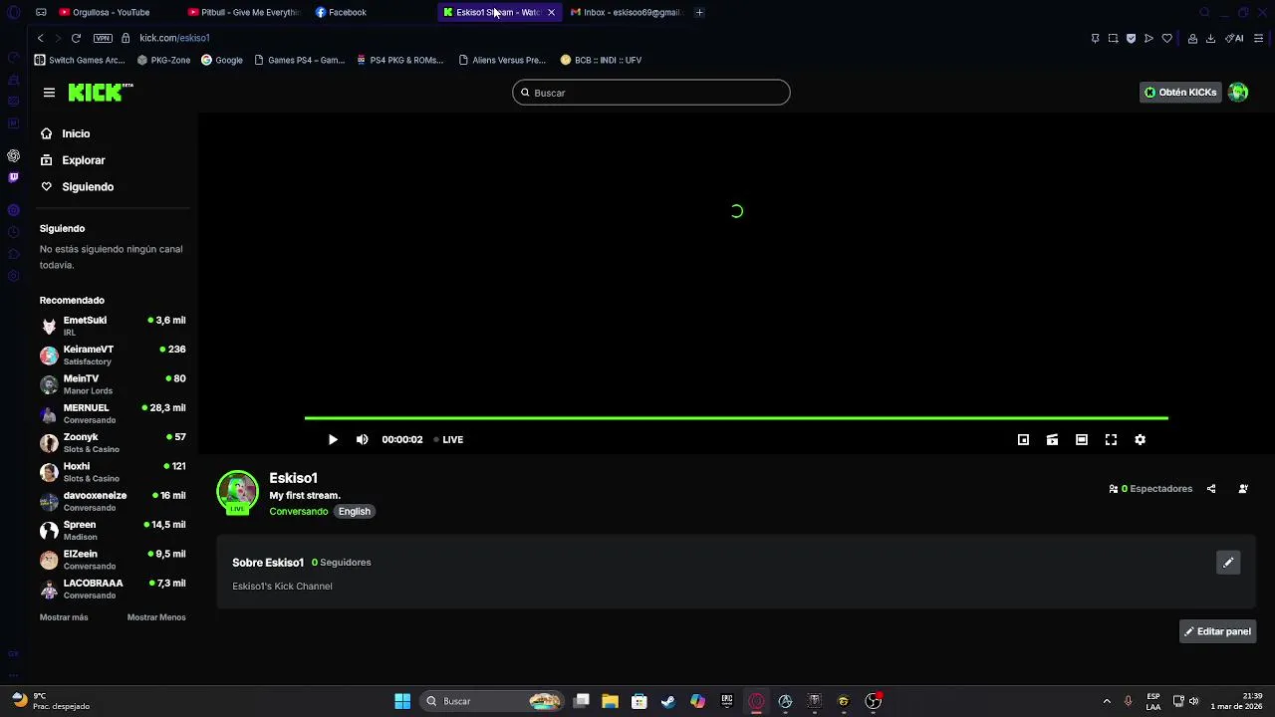Open Steam from taskbar
The image size is (1275, 717).
pos(667,701)
